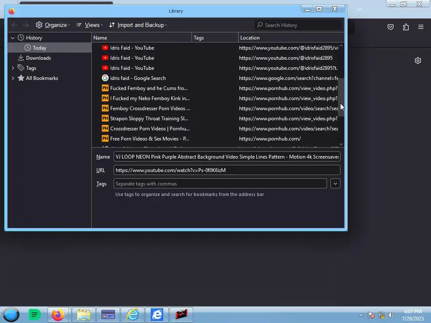The height and width of the screenshot is (323, 431).
Task: Select the idris faid - Google Search entry
Action: 138,78
